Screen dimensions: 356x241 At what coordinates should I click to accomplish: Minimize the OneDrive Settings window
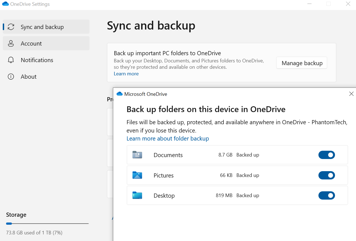[309, 4]
